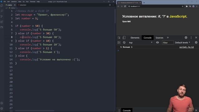Click the editor horizontal scrollbar

coord(35,111)
